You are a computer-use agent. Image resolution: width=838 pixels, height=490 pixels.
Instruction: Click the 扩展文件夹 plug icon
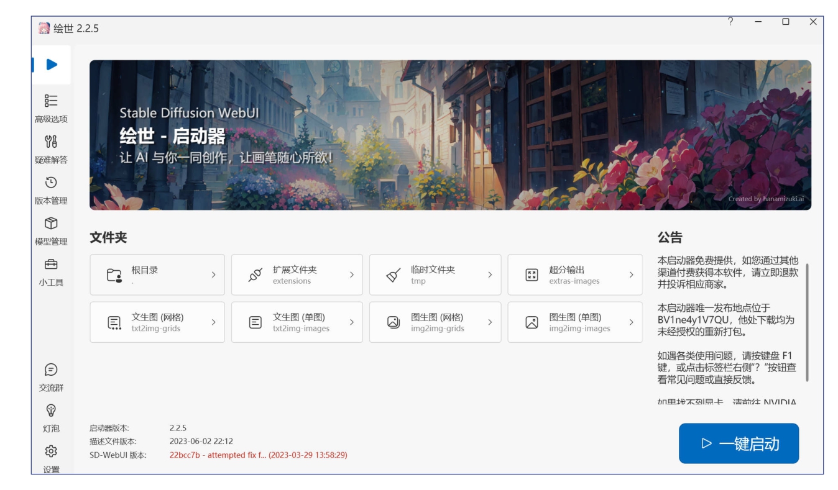coord(256,274)
